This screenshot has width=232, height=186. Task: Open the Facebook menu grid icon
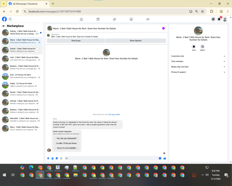[213, 19]
